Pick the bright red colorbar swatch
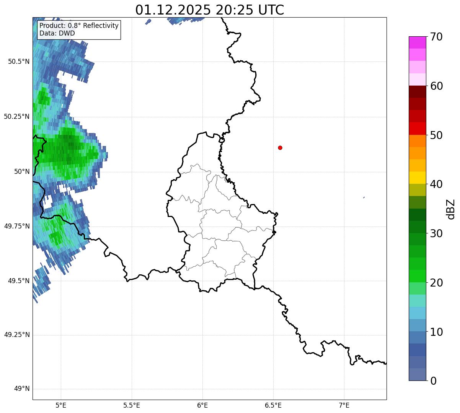 [x=417, y=129]
